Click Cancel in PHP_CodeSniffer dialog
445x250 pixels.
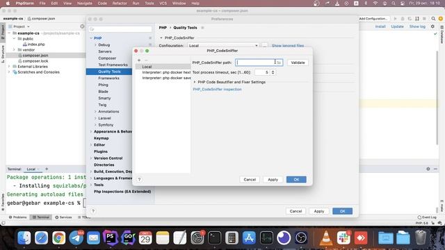coord(250,179)
